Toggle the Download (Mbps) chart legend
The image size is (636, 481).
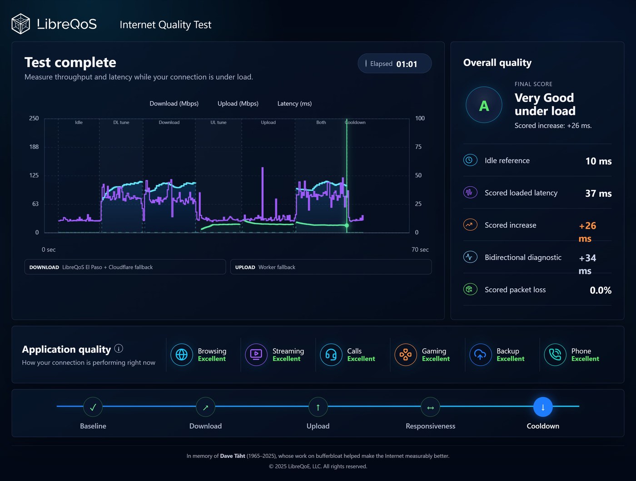[174, 104]
